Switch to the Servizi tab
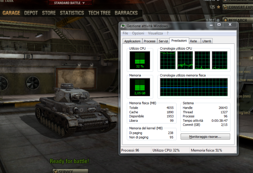This screenshot has width=253, height=173. [x=163, y=41]
